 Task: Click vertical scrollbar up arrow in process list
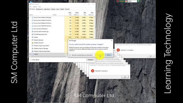tap(95, 17)
